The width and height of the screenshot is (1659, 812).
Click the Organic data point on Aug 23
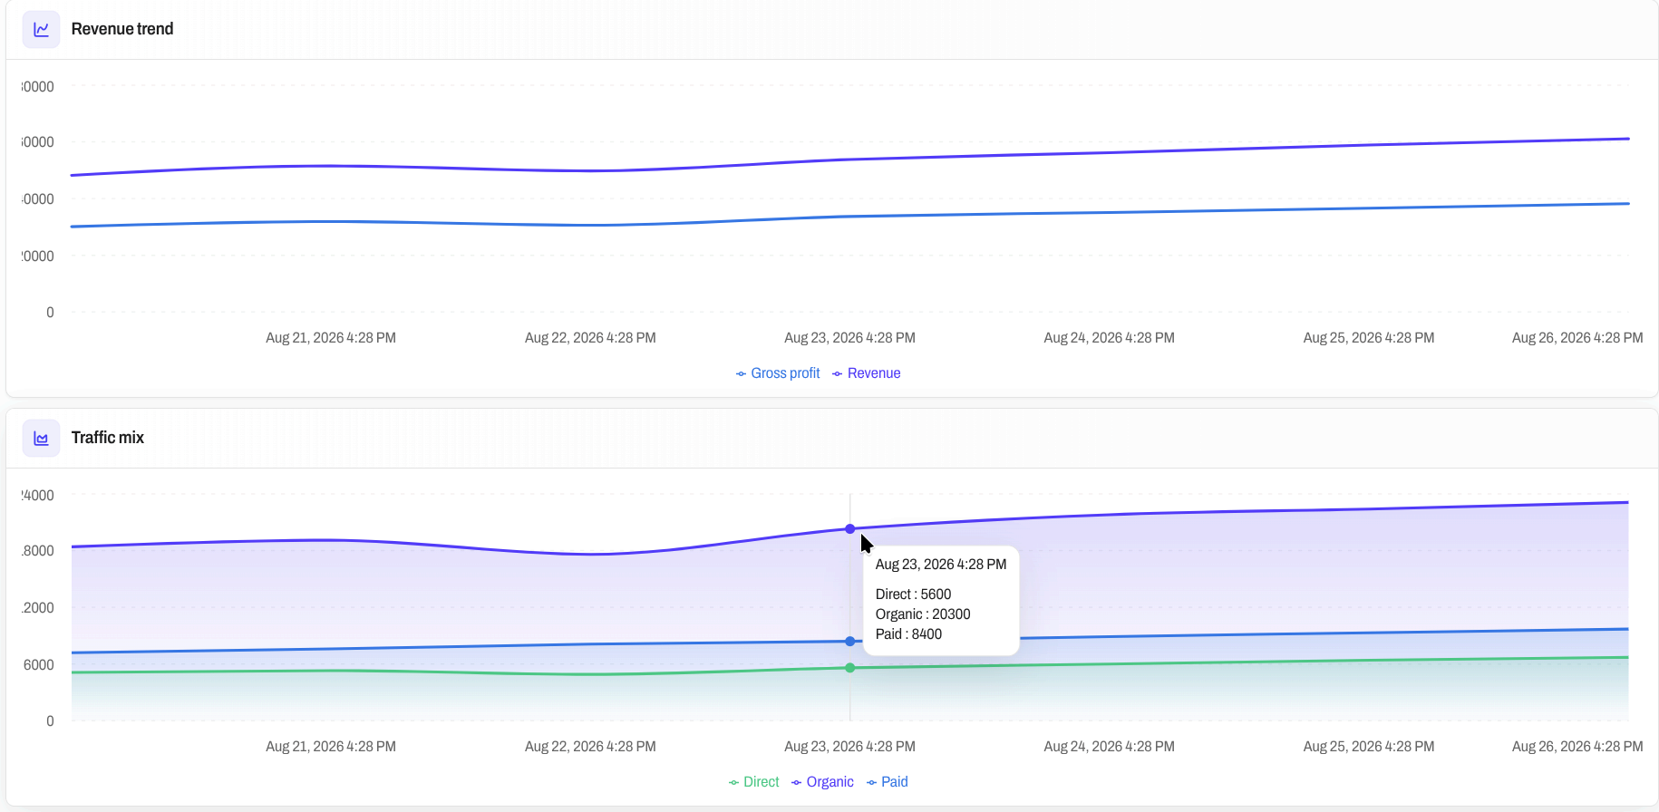[x=850, y=528]
